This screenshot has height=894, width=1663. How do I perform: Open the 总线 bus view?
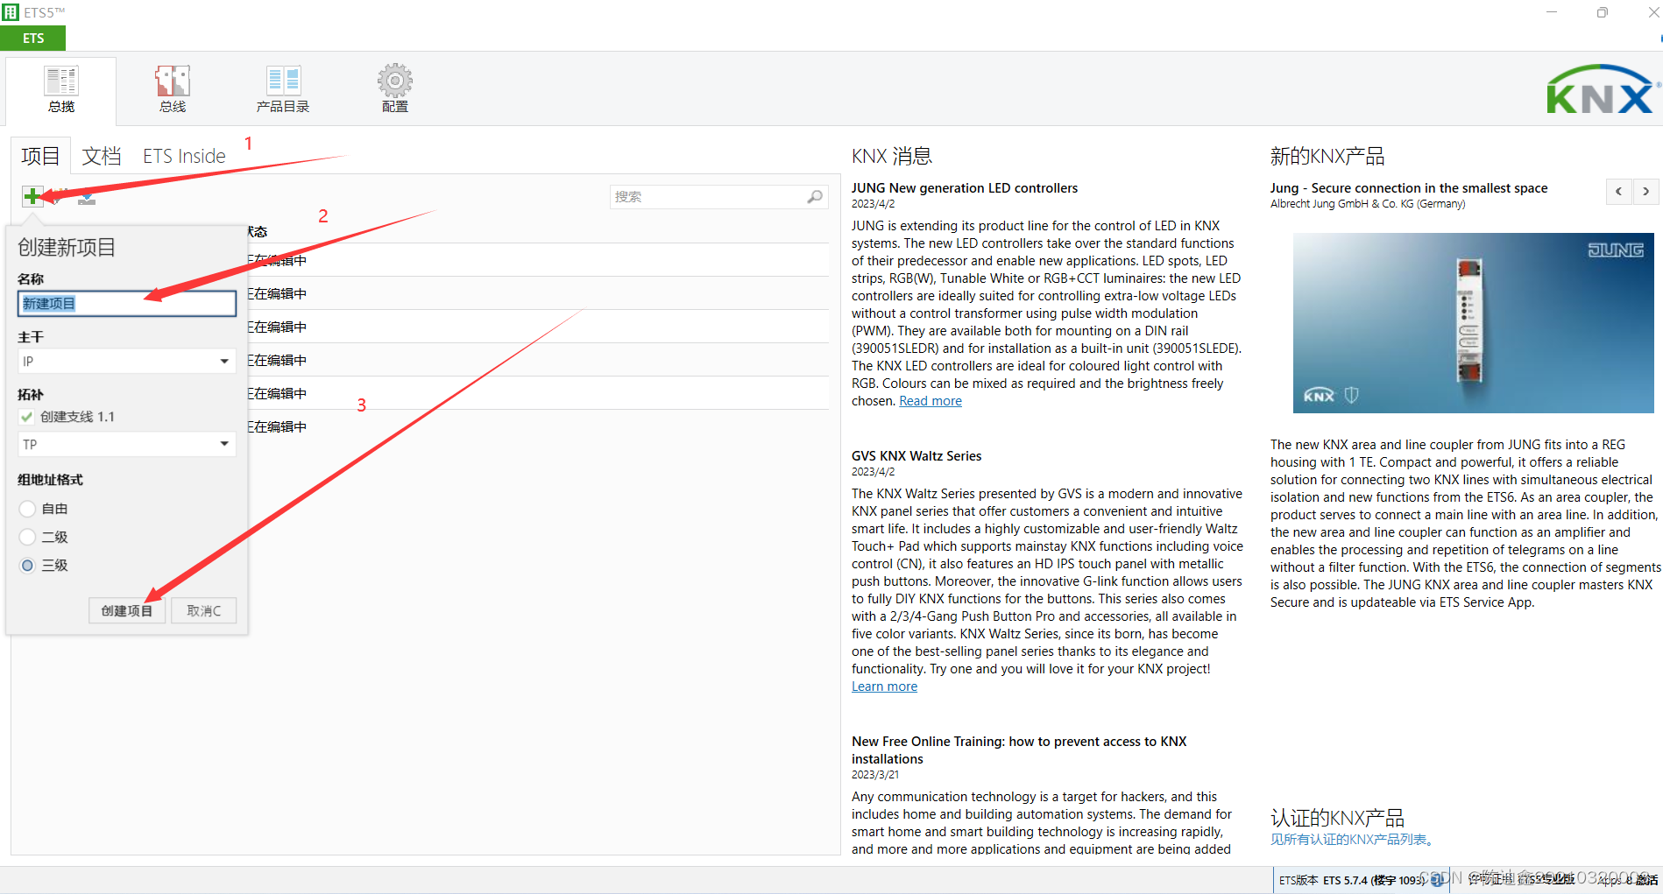pos(173,90)
